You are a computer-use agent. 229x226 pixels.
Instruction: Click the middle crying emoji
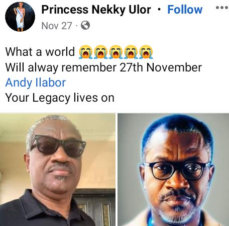tap(116, 52)
